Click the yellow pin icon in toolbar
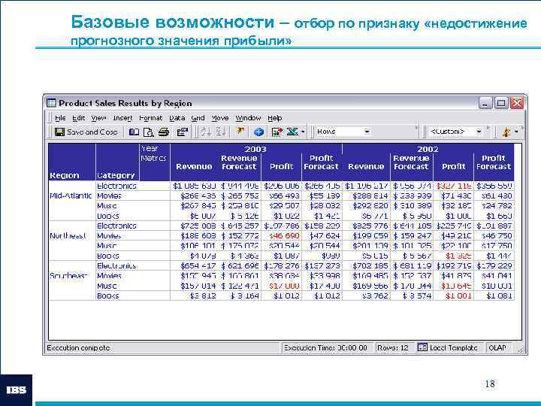 pyautogui.click(x=240, y=132)
